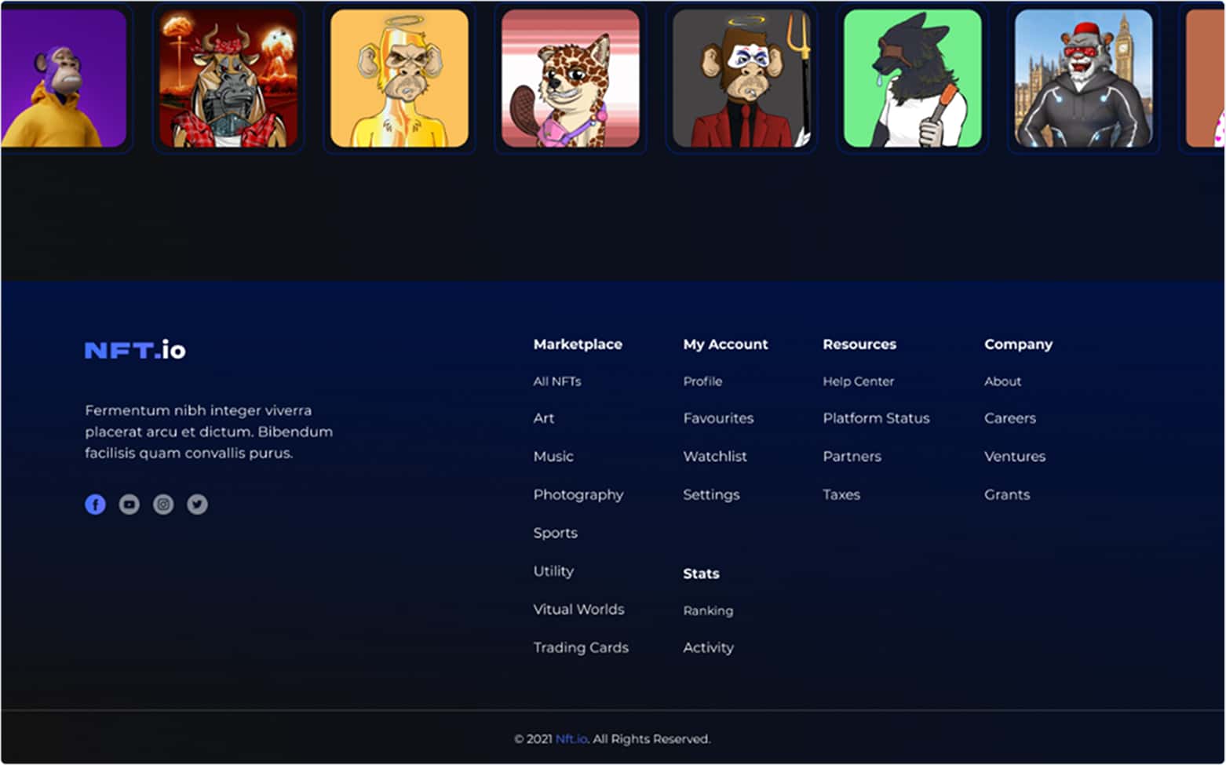The width and height of the screenshot is (1226, 765).
Task: Select the giraffe-print dog NFT thumbnail
Action: (x=571, y=78)
